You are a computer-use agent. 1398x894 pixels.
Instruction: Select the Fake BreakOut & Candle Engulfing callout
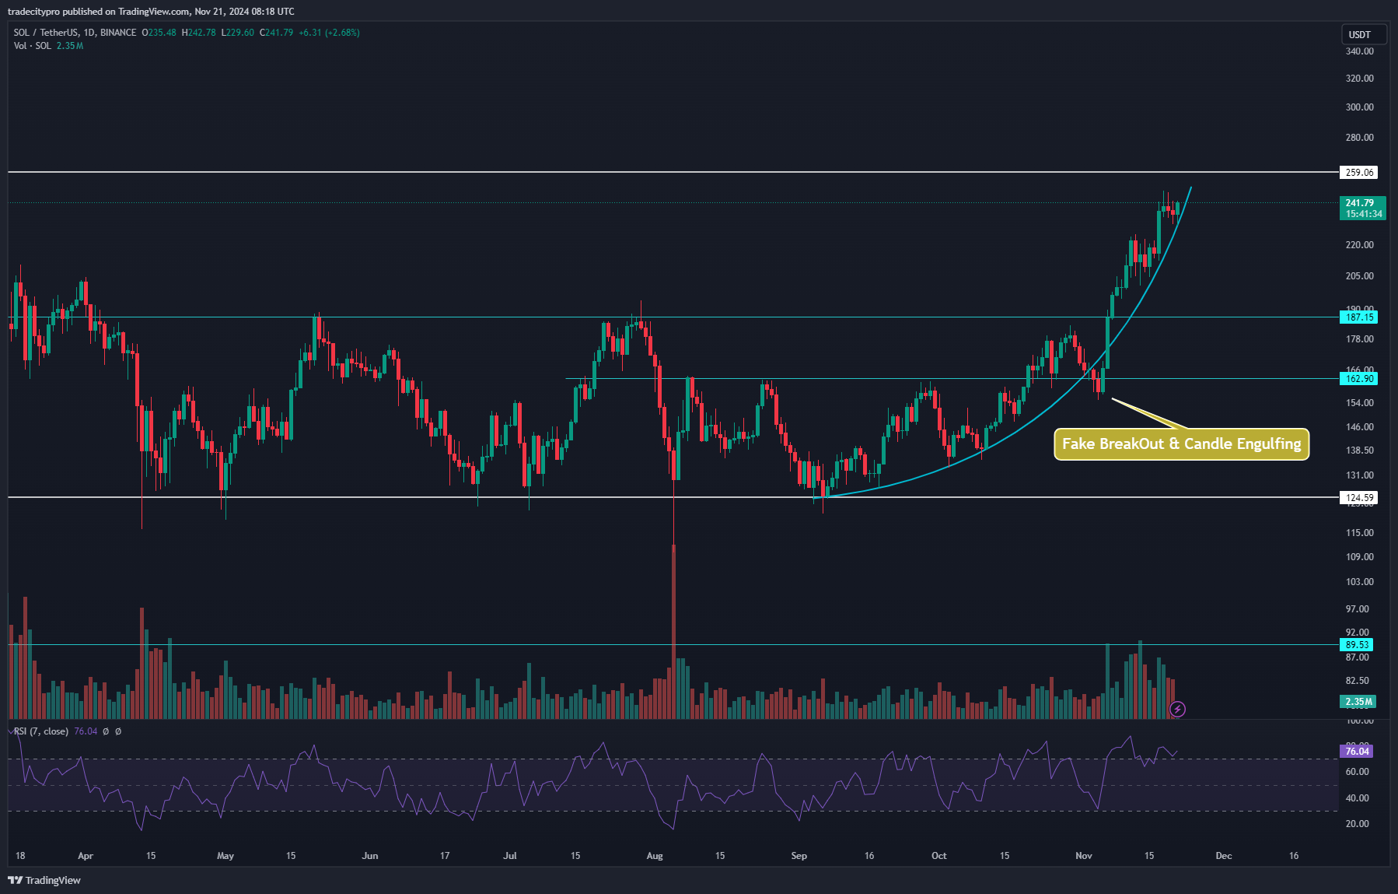pyautogui.click(x=1181, y=444)
